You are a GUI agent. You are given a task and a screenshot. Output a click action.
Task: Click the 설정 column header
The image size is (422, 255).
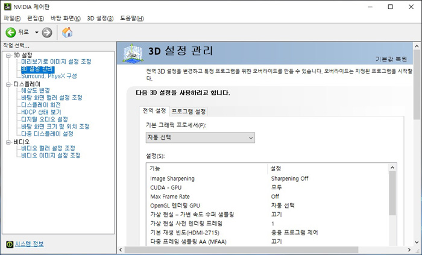[x=329, y=169]
